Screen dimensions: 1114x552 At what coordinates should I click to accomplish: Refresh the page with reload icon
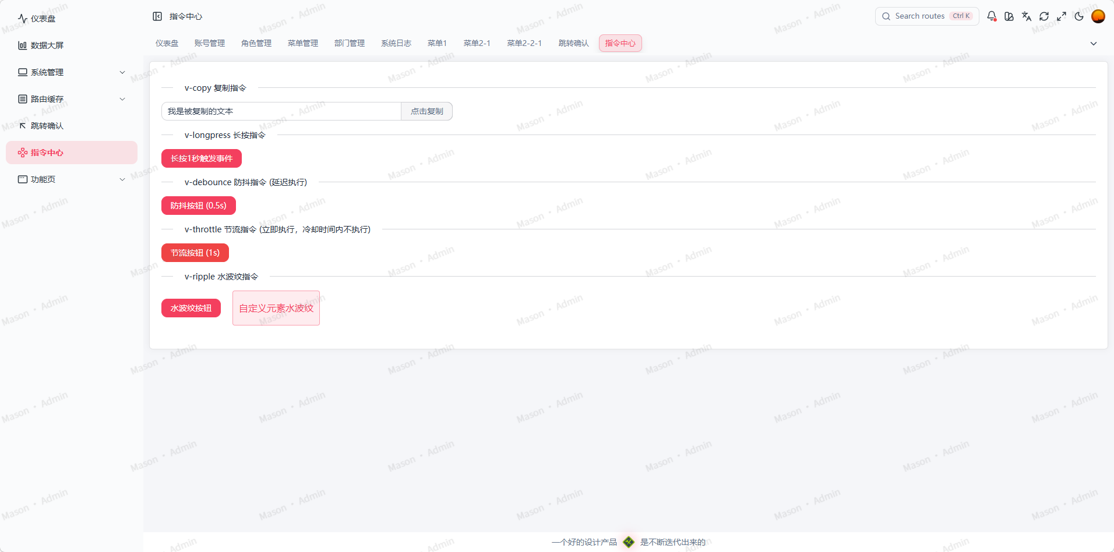point(1044,16)
